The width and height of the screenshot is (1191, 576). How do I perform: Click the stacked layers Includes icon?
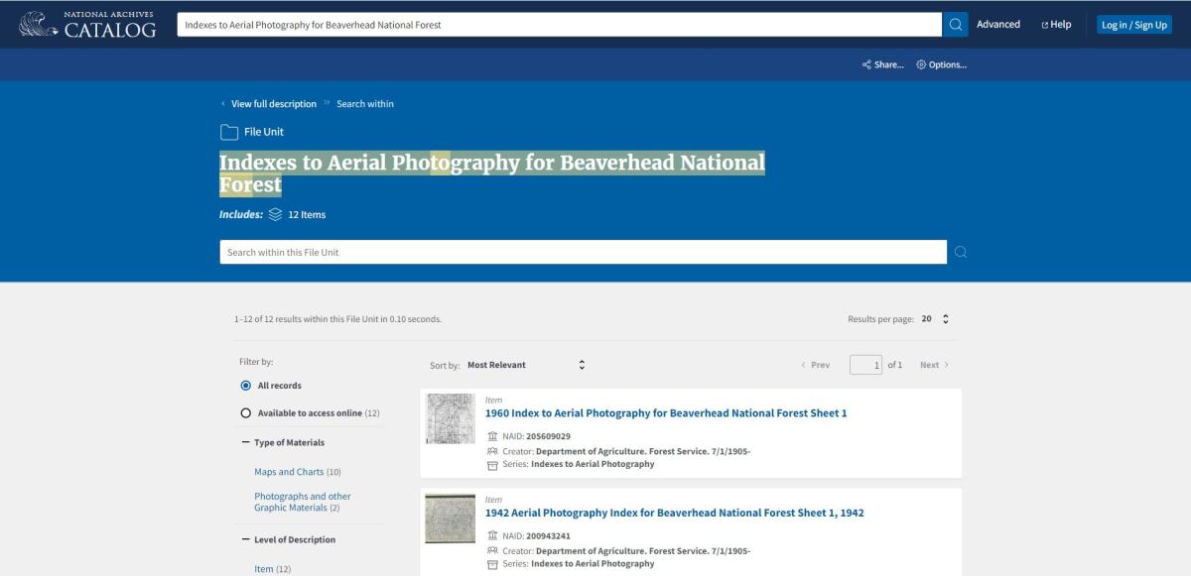click(275, 214)
